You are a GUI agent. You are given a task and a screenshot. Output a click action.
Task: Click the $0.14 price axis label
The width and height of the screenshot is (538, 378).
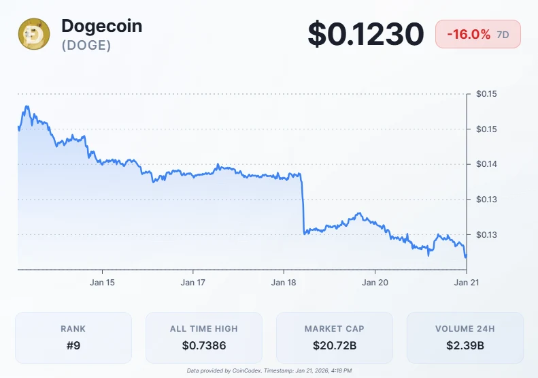click(486, 164)
